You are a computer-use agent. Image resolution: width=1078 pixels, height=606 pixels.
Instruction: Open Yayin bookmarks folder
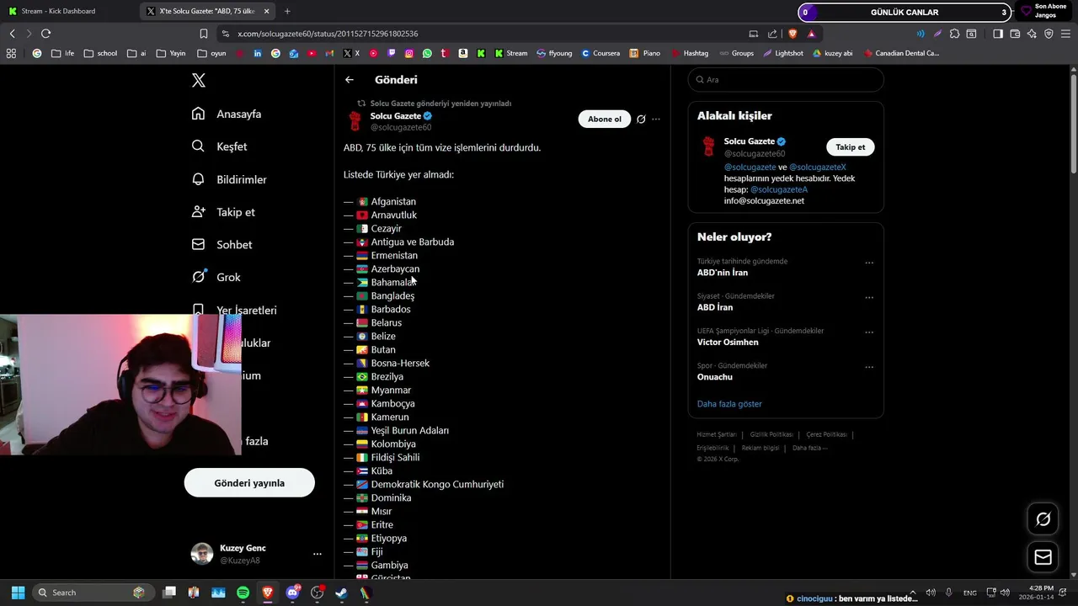pos(171,53)
